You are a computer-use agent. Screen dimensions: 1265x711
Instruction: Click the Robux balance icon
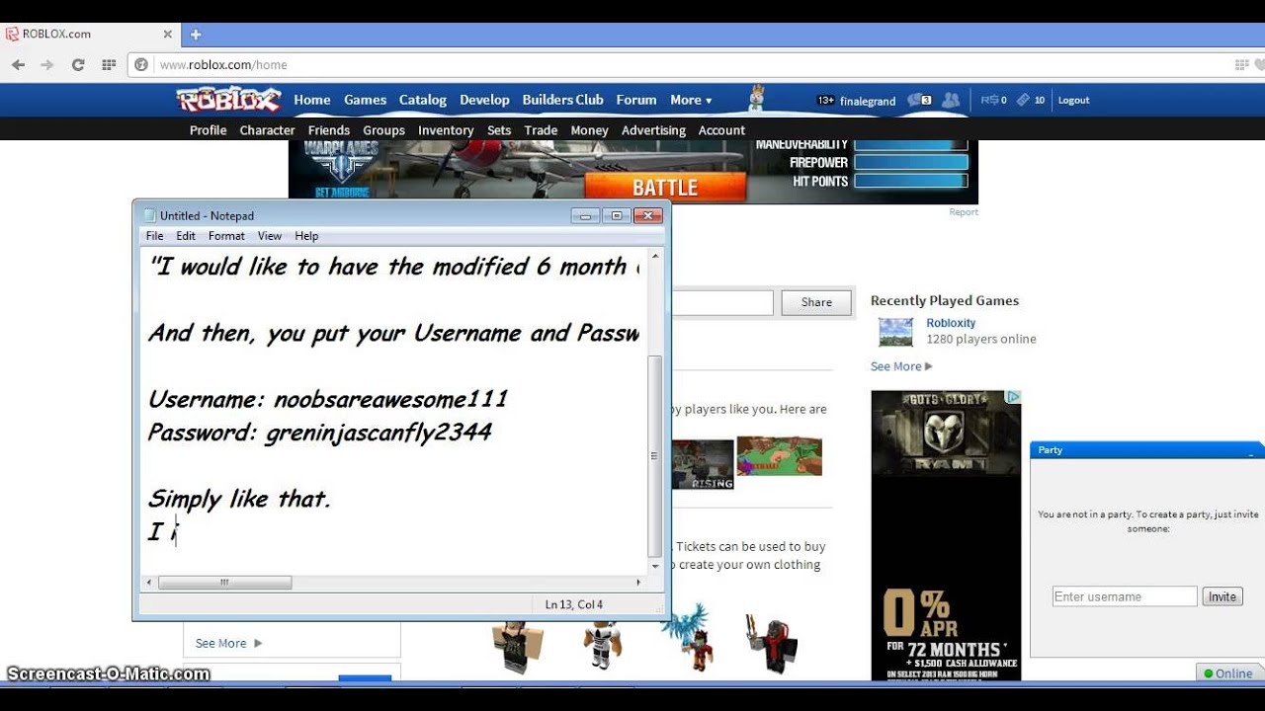[989, 100]
